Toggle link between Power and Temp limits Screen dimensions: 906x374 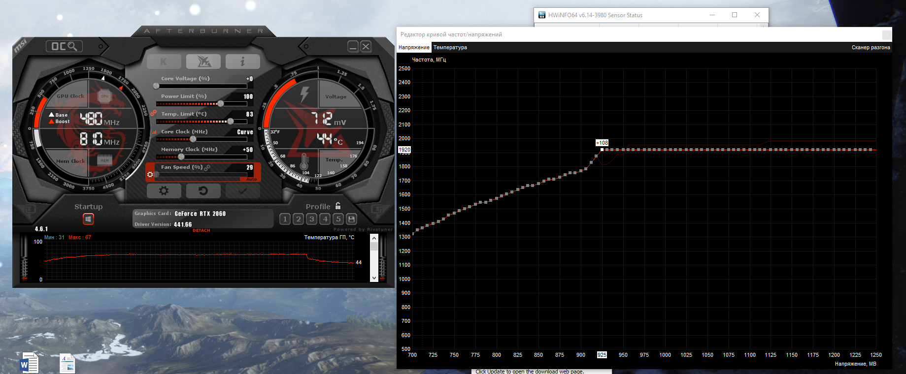tap(153, 113)
